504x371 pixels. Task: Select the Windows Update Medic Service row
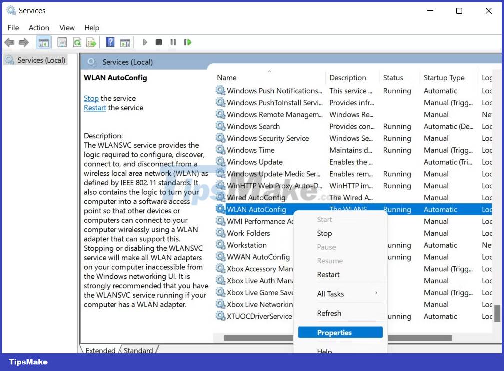coord(353,174)
